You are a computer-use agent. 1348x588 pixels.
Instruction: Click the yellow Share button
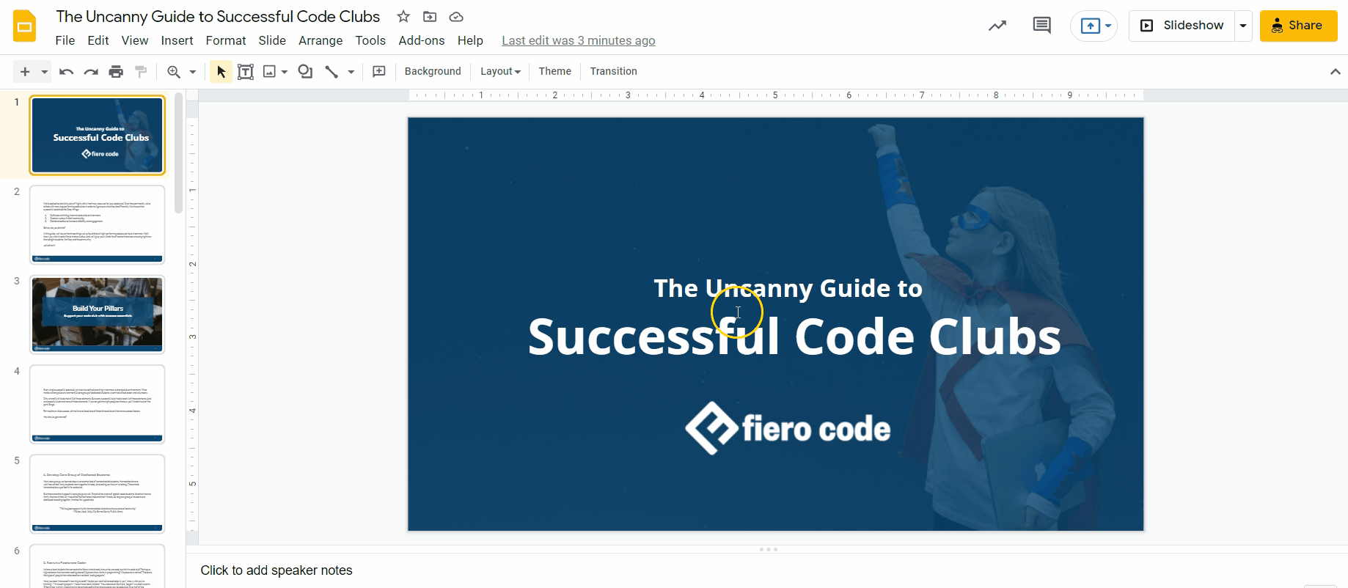1298,26
